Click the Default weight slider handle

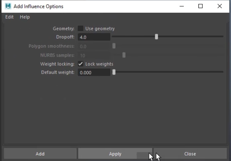(x=114, y=72)
